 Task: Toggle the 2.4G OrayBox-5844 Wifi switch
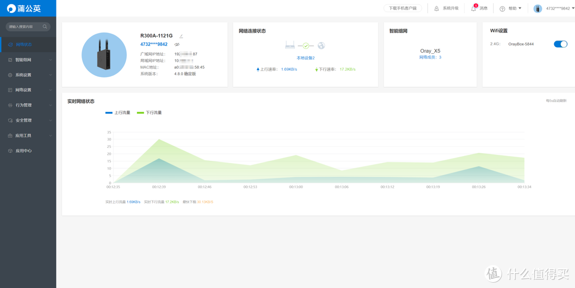560,44
